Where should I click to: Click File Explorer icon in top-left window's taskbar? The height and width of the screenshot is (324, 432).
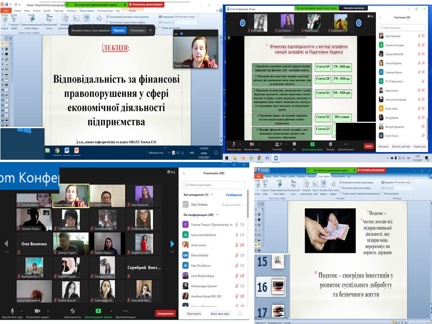pos(48,150)
